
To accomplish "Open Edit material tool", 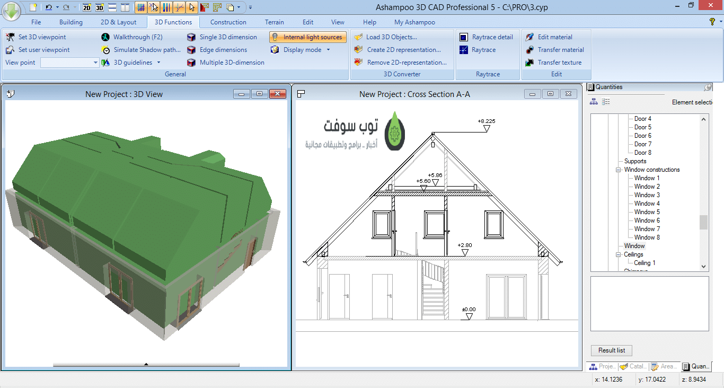I will [549, 37].
